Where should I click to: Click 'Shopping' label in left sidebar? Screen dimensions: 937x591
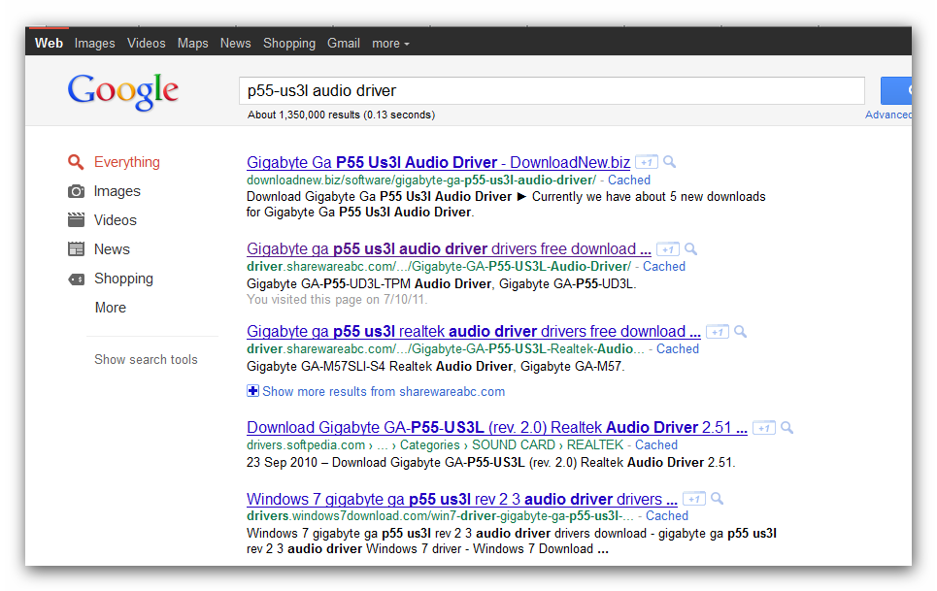(123, 279)
